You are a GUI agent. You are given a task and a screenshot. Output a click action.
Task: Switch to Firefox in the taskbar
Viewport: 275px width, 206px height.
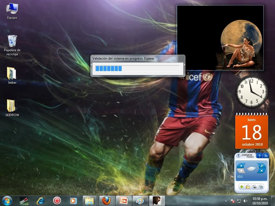(106, 201)
